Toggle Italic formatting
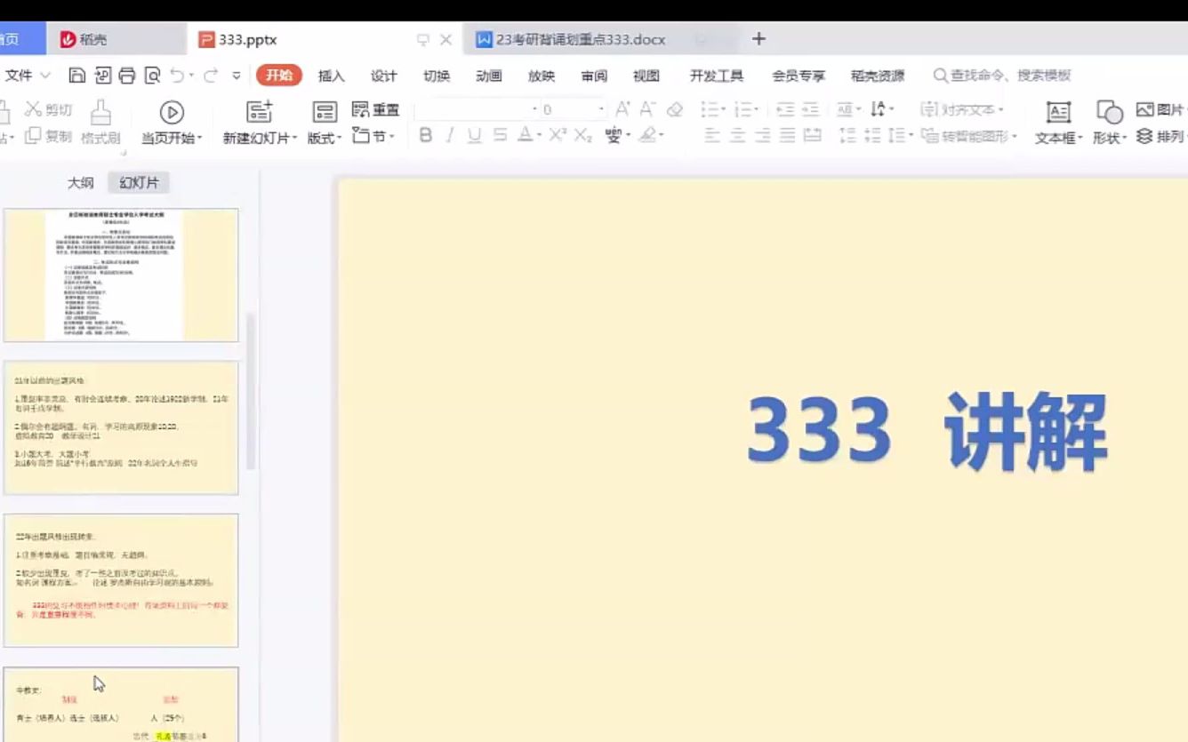Image resolution: width=1188 pixels, height=742 pixels. click(450, 135)
